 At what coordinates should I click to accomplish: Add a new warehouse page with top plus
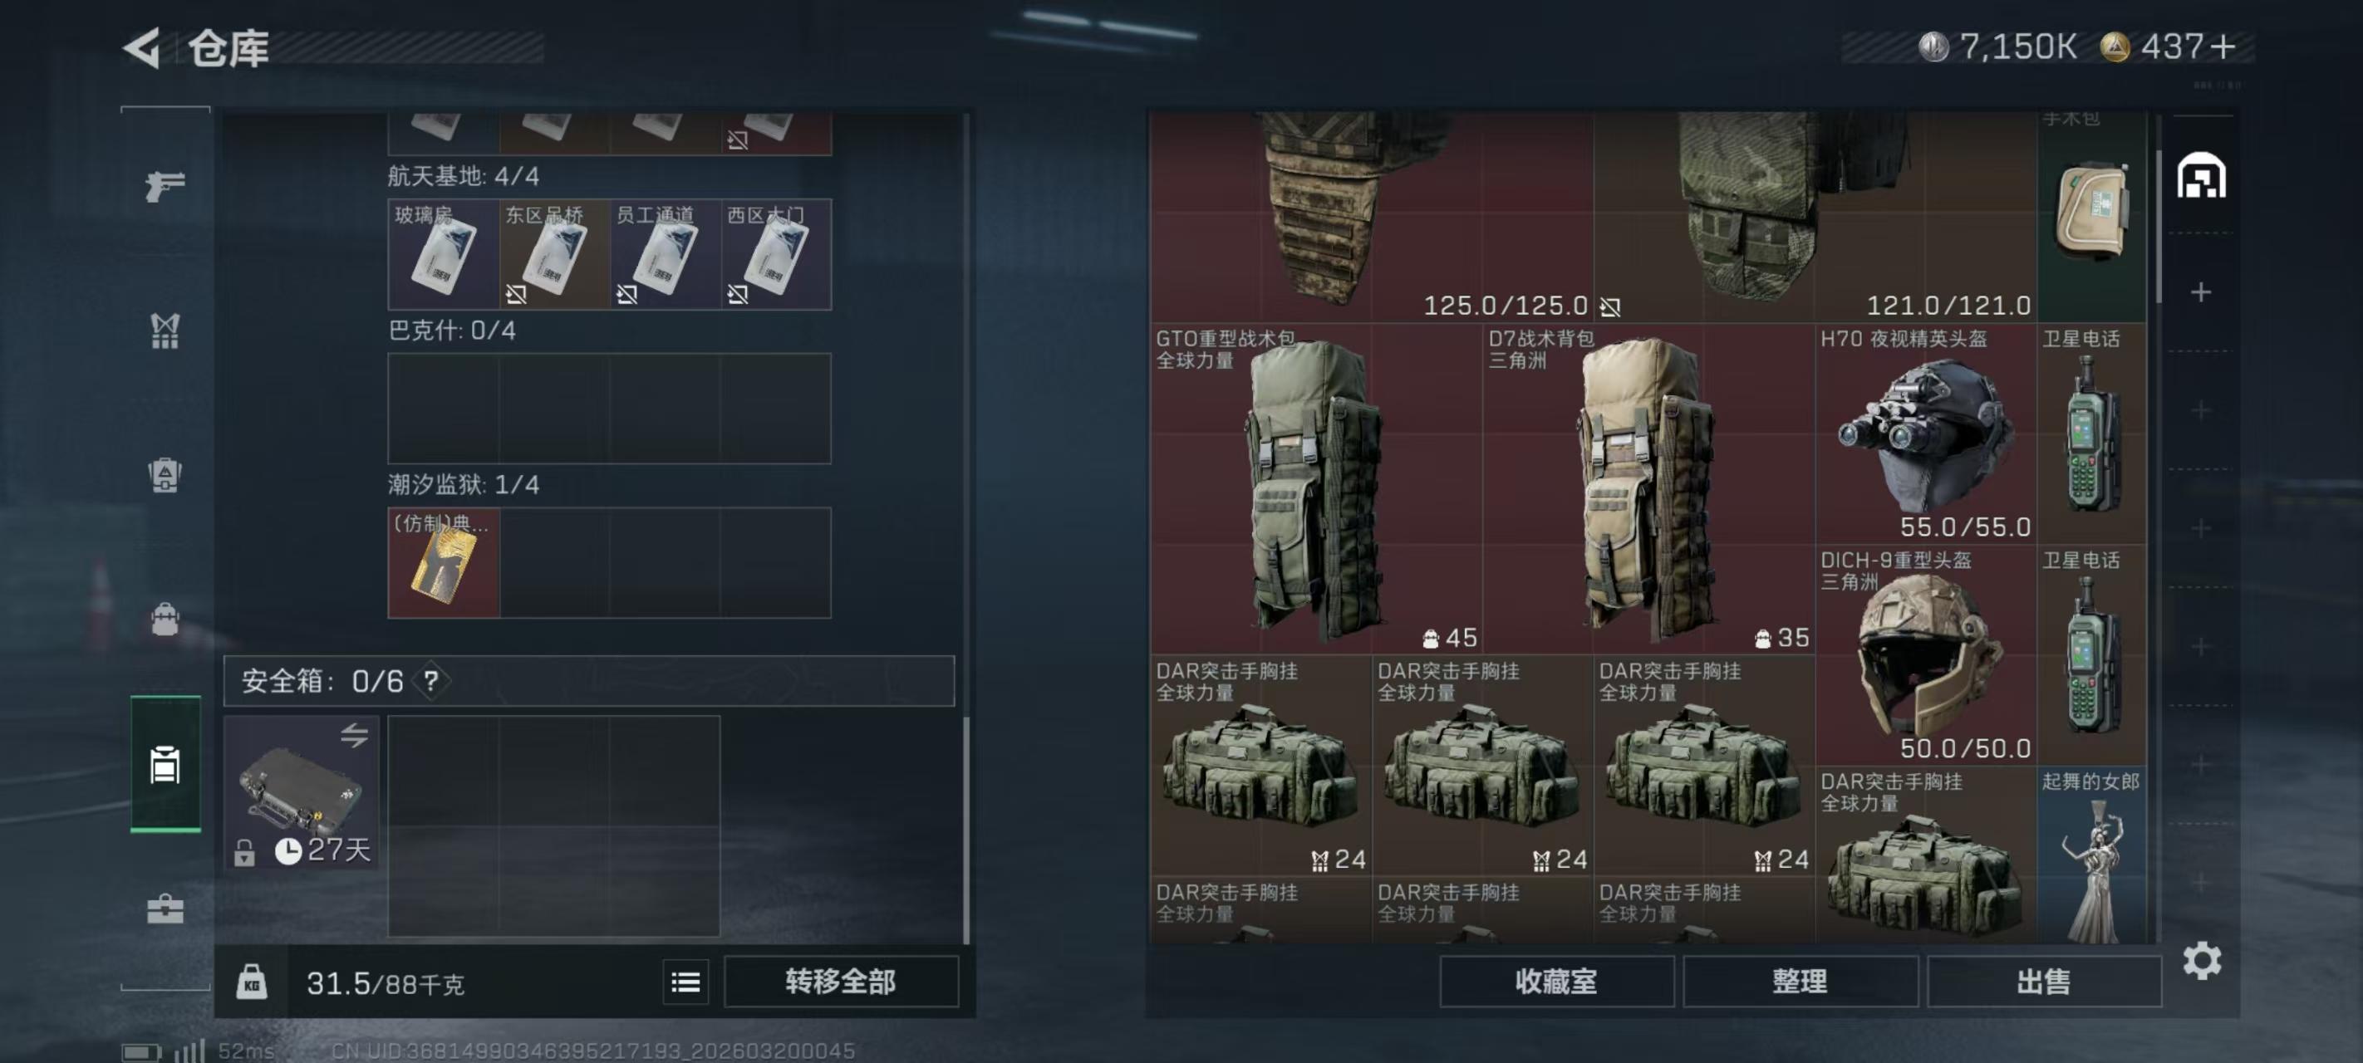pyautogui.click(x=2201, y=292)
